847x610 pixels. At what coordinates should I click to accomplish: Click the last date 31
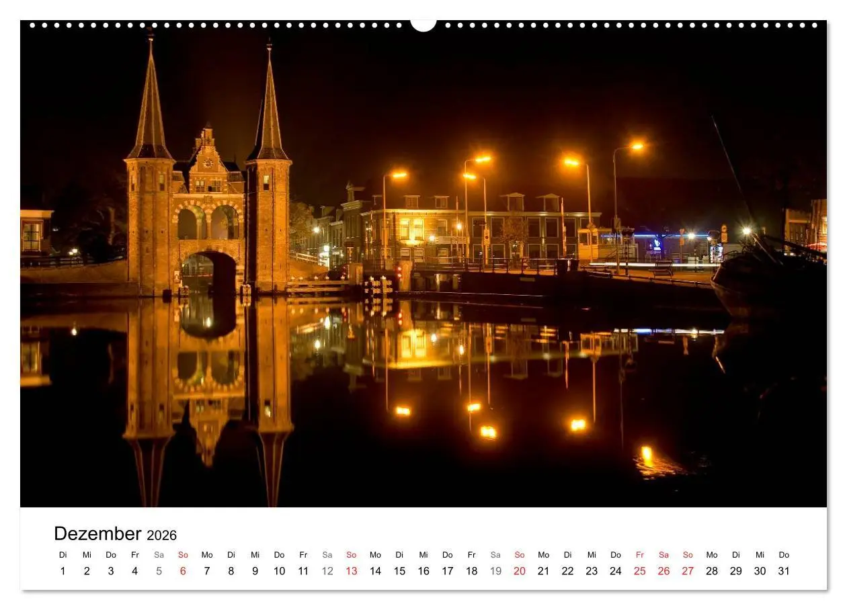click(x=784, y=570)
